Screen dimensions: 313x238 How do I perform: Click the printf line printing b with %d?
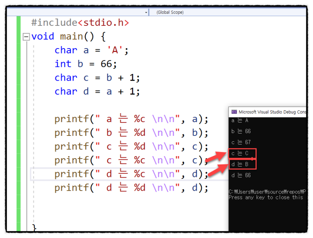(x=131, y=133)
